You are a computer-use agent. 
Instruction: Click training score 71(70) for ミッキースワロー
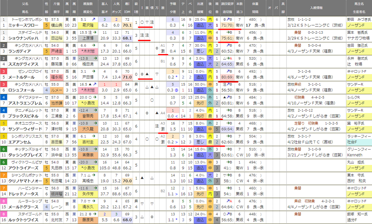pyautogui.click(x=227, y=25)
